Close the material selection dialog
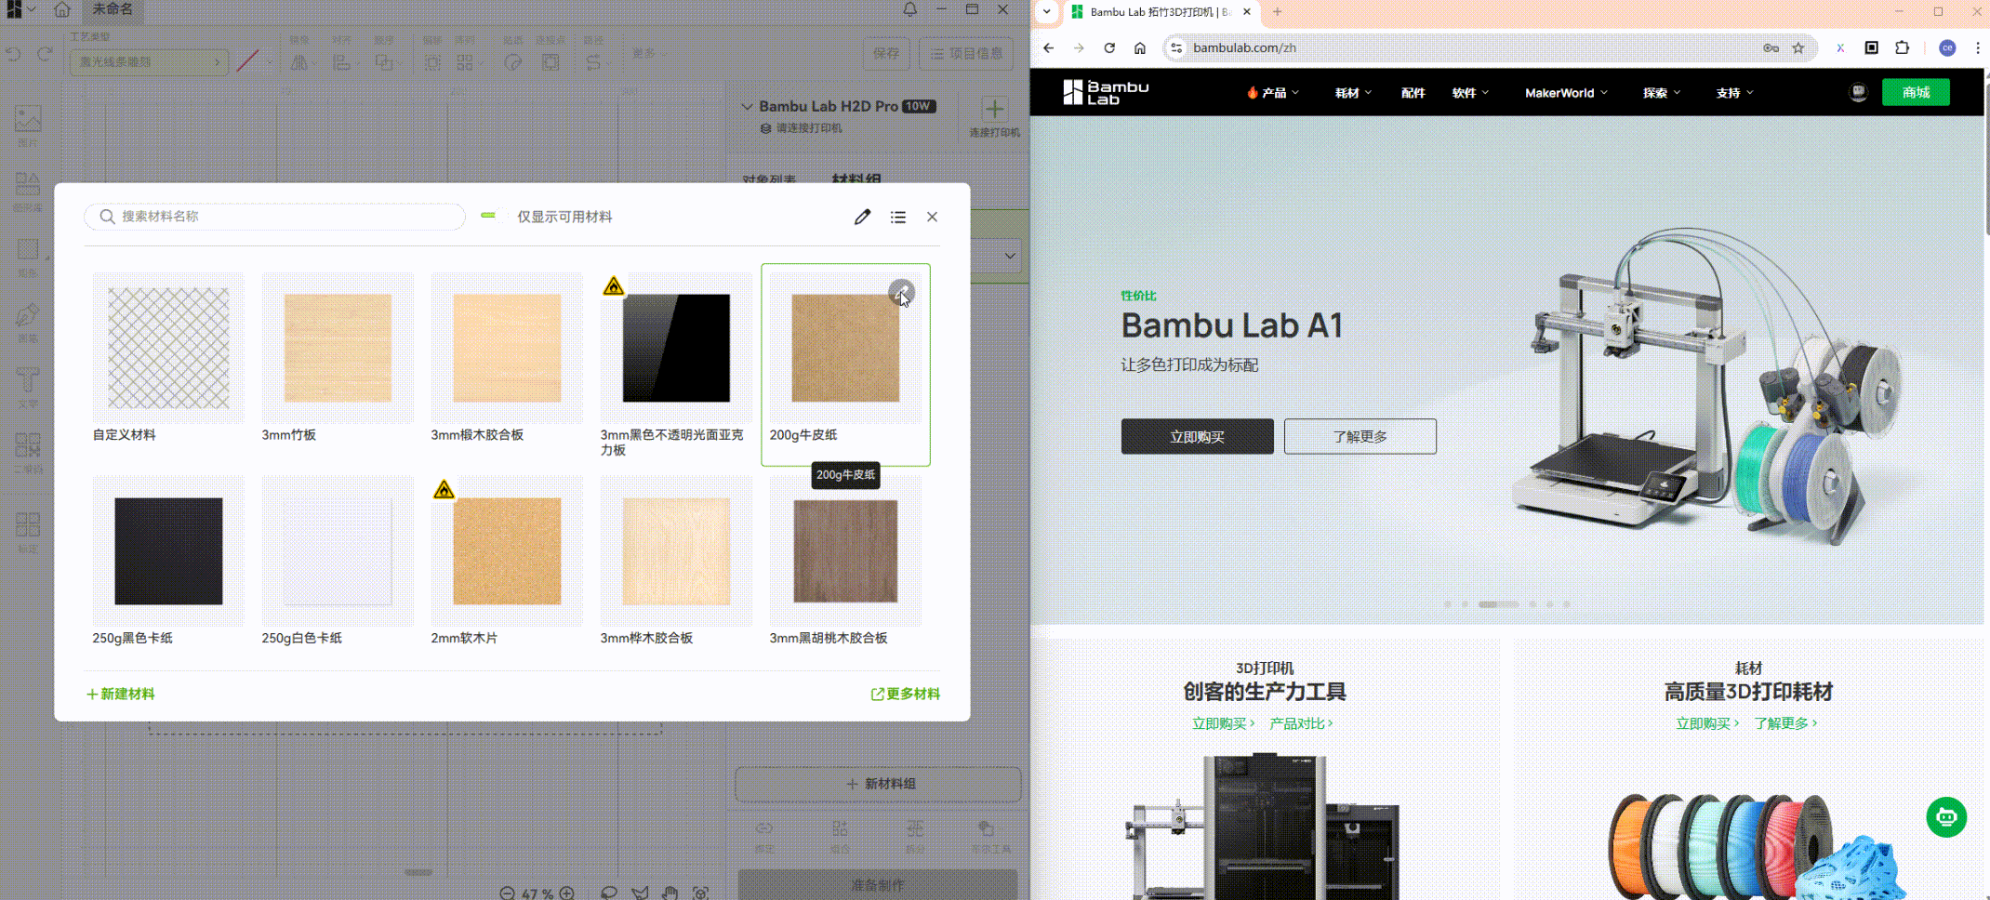The image size is (1990, 900). tap(932, 217)
